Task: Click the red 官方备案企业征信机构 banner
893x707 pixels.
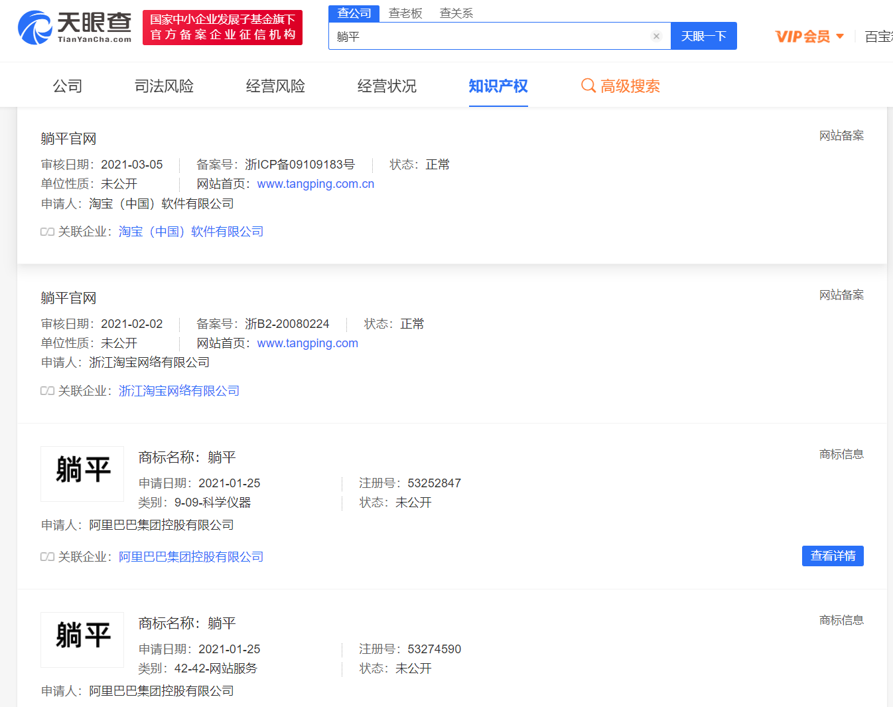Action: click(222, 27)
